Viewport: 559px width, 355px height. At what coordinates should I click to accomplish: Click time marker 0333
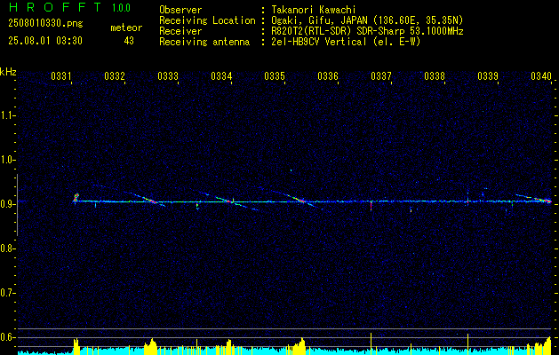pos(168,76)
